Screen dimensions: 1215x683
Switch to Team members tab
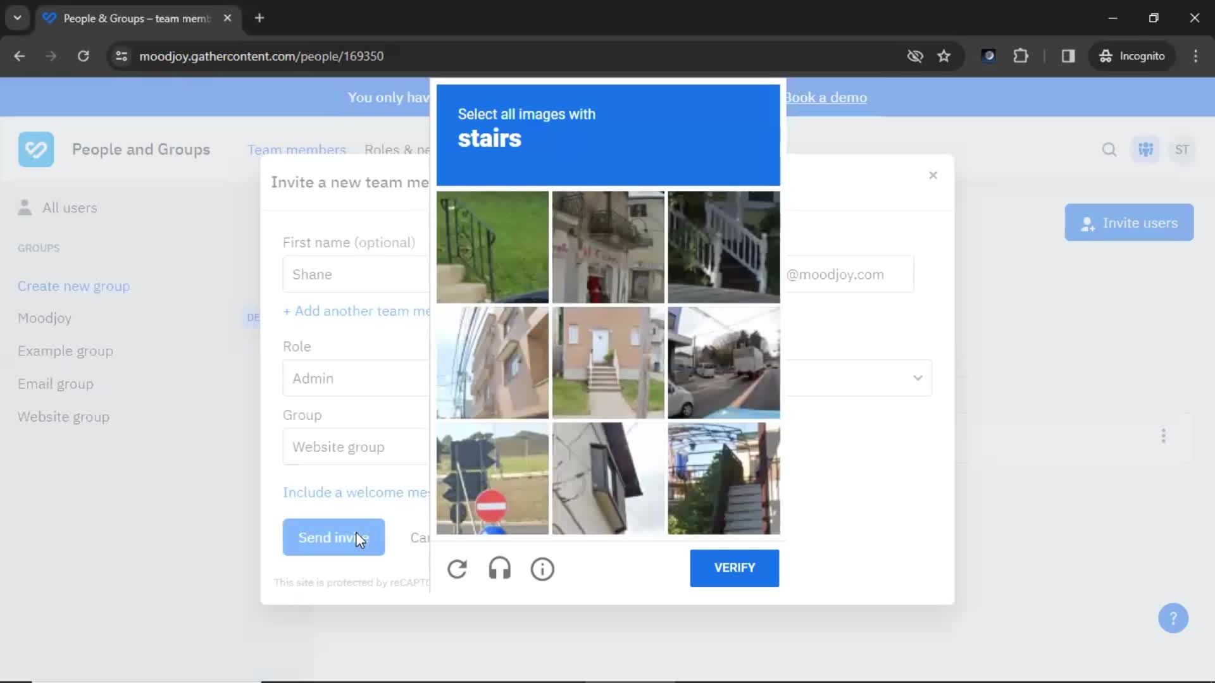pyautogui.click(x=297, y=149)
